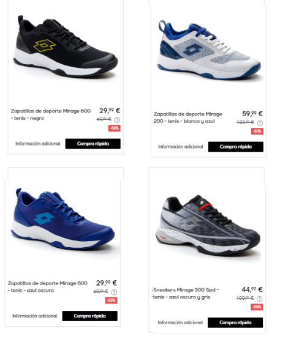Click price info icon for Mirage 200
291x342 pixels.
point(260,123)
